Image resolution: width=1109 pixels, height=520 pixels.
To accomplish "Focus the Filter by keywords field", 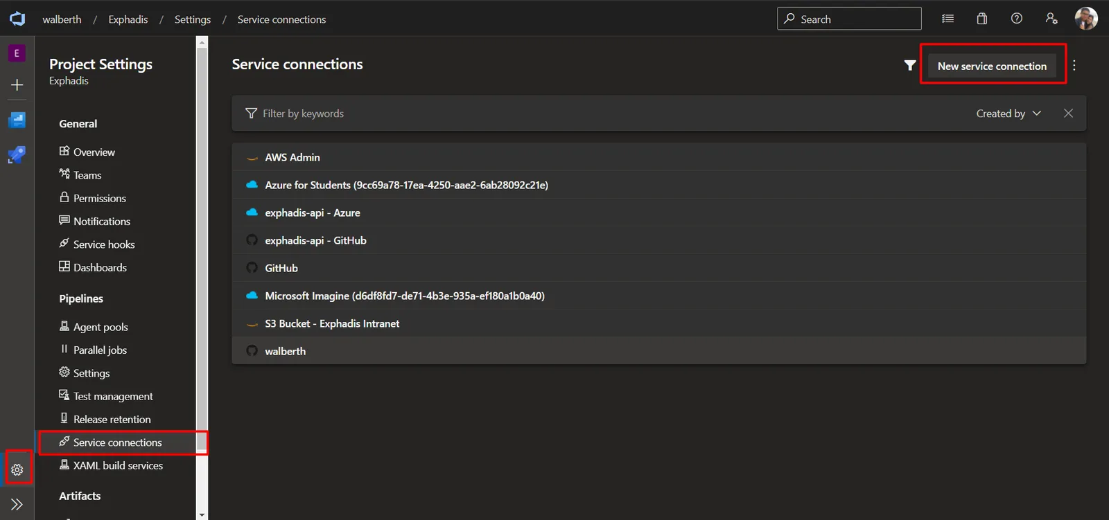I will 603,114.
